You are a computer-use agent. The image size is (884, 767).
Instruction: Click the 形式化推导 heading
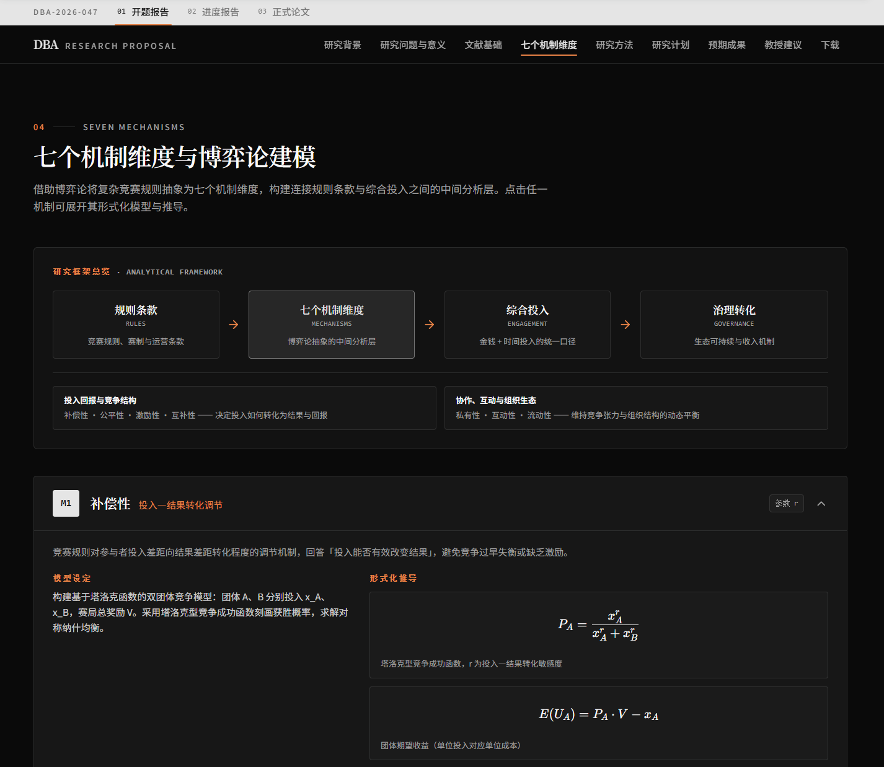(393, 578)
